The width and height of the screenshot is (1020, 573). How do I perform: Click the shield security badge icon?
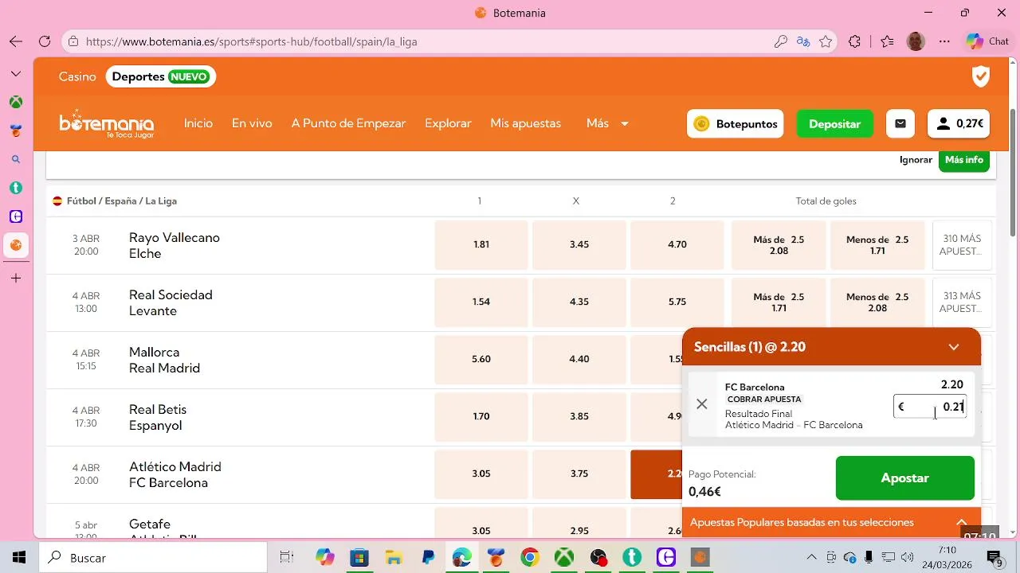981,76
